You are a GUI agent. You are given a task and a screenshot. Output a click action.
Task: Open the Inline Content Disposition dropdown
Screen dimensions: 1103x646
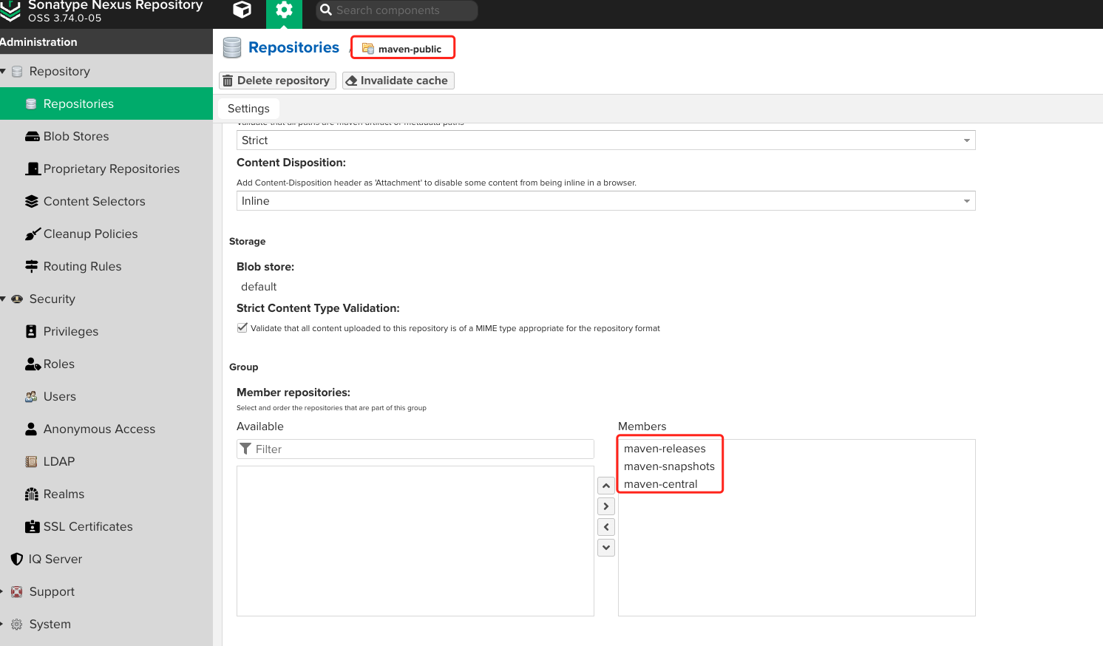tap(605, 201)
